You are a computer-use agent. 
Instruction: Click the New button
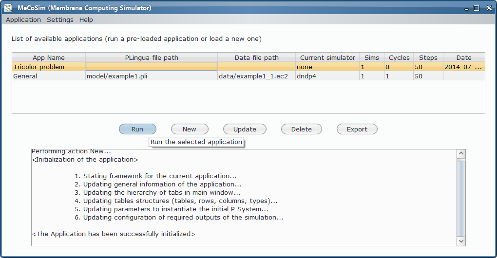[x=190, y=129]
